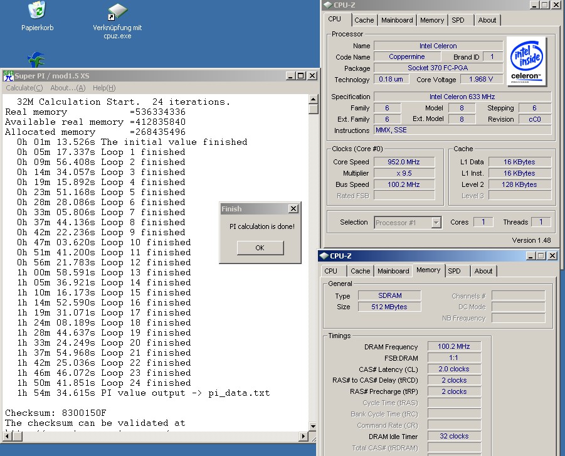Click the 16 KBytes L1 Inst. value
This screenshot has width=565, height=456.
(520, 173)
